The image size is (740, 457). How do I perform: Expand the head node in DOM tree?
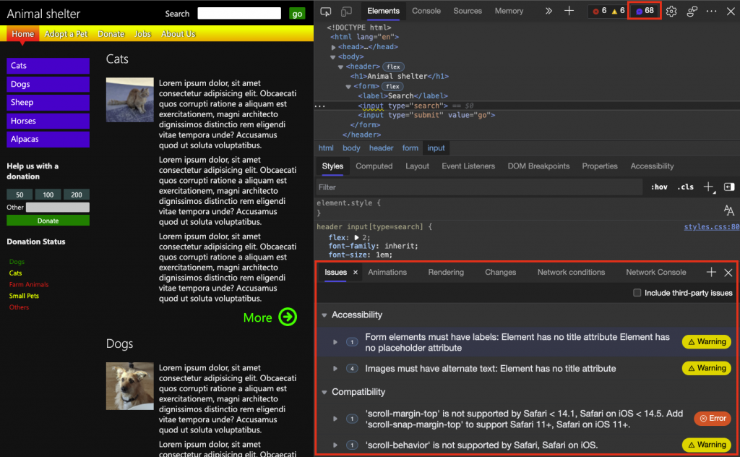pos(334,47)
